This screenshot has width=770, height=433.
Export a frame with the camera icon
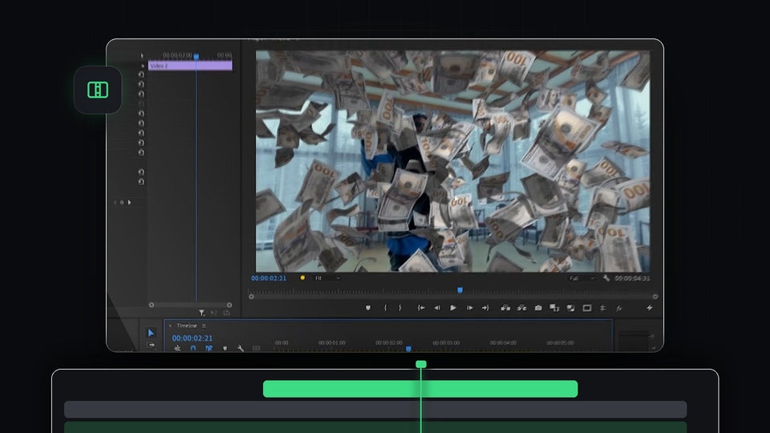pyautogui.click(x=538, y=308)
